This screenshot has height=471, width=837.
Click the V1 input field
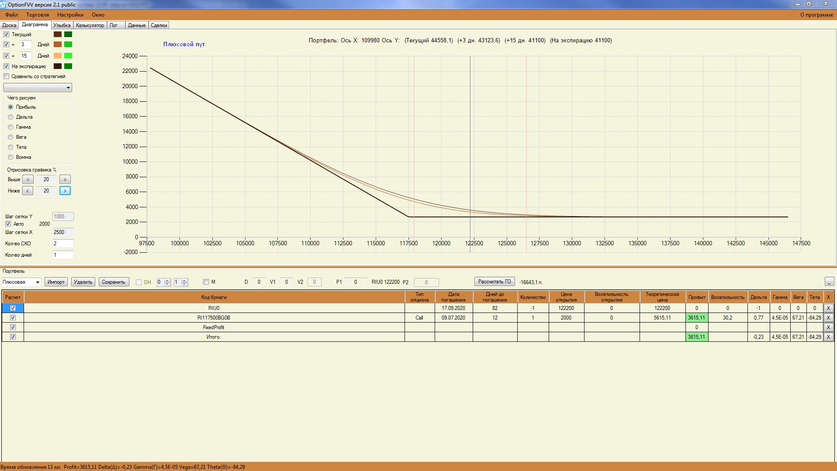287,282
